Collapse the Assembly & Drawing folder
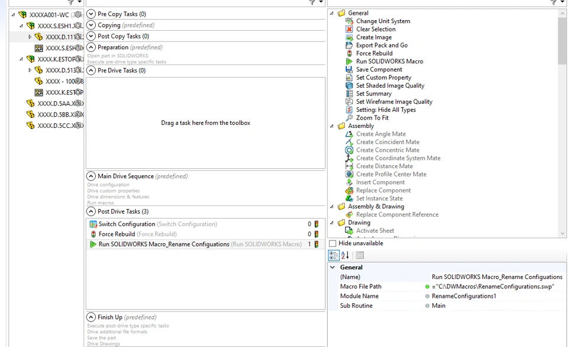The width and height of the screenshot is (568, 347). pyautogui.click(x=332, y=206)
